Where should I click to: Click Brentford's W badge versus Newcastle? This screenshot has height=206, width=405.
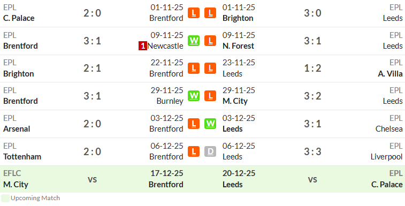194,41
